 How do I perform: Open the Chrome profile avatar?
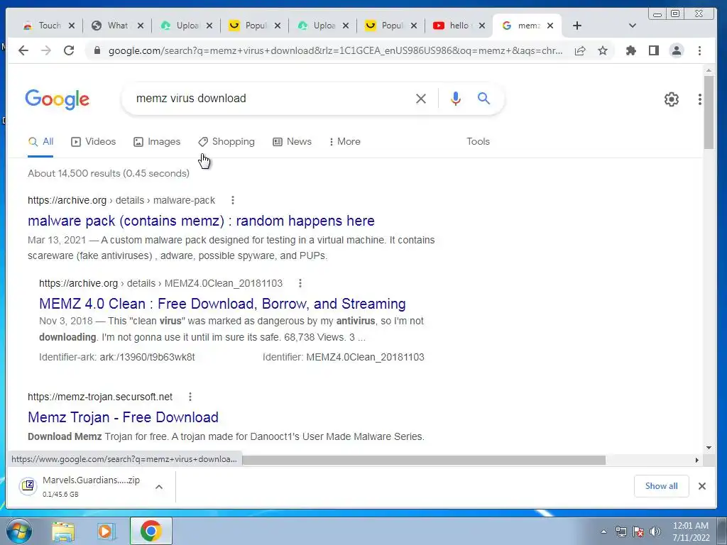pyautogui.click(x=677, y=50)
